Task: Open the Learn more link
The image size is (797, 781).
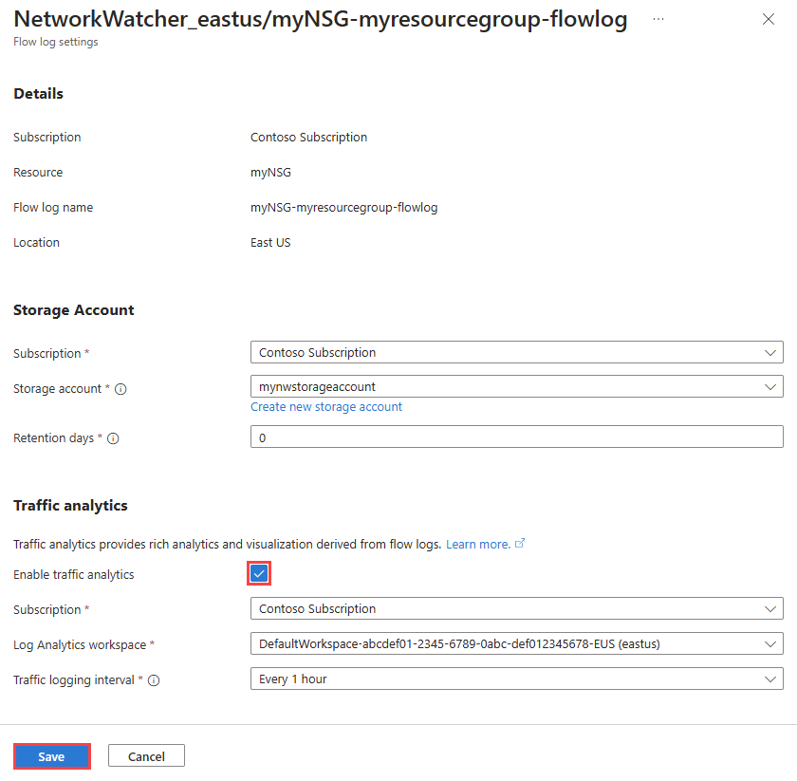Action: (480, 544)
